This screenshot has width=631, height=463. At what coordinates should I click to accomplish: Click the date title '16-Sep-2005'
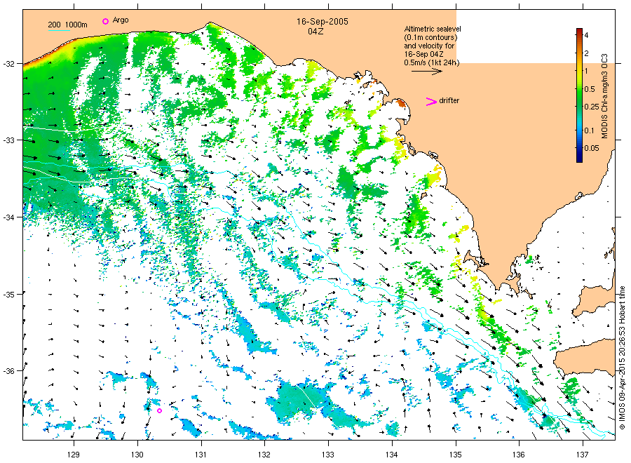[x=323, y=22]
